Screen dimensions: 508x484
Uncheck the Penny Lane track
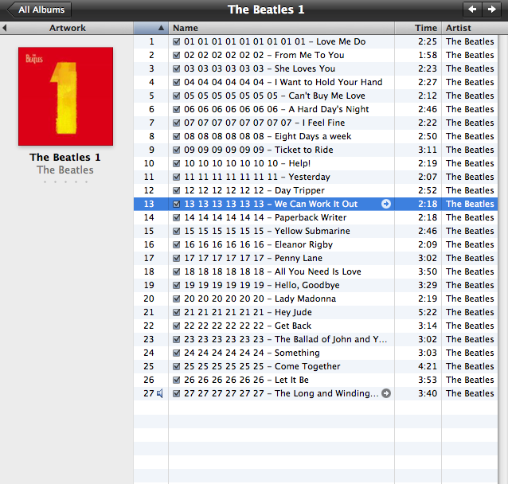pos(176,258)
